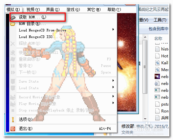This screenshot has width=173, height=140.
Task: Click reset icon beside 重新启动(R)
Action: point(13,59)
